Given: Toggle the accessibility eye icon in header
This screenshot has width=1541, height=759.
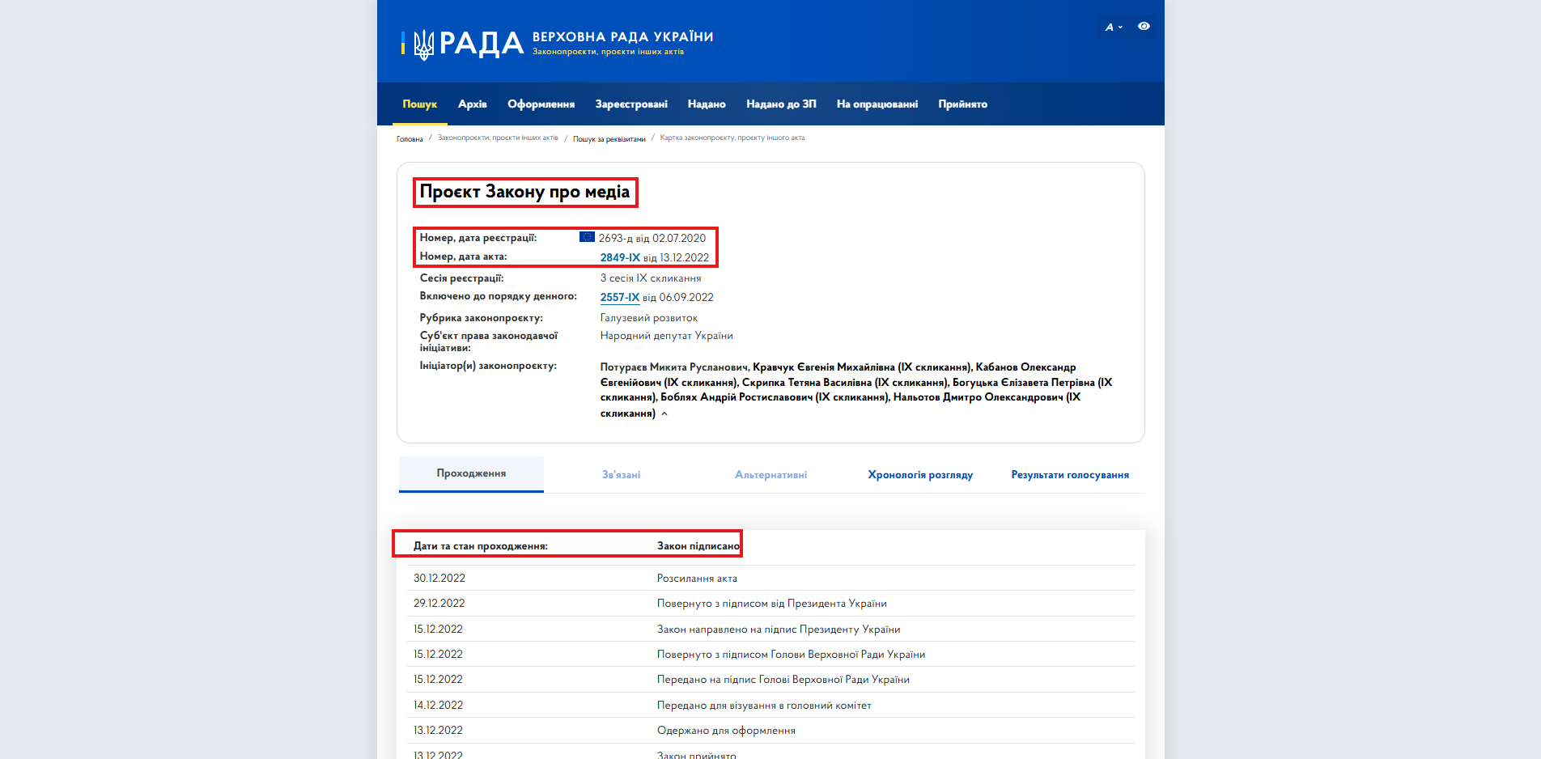Looking at the screenshot, I should coord(1144,27).
